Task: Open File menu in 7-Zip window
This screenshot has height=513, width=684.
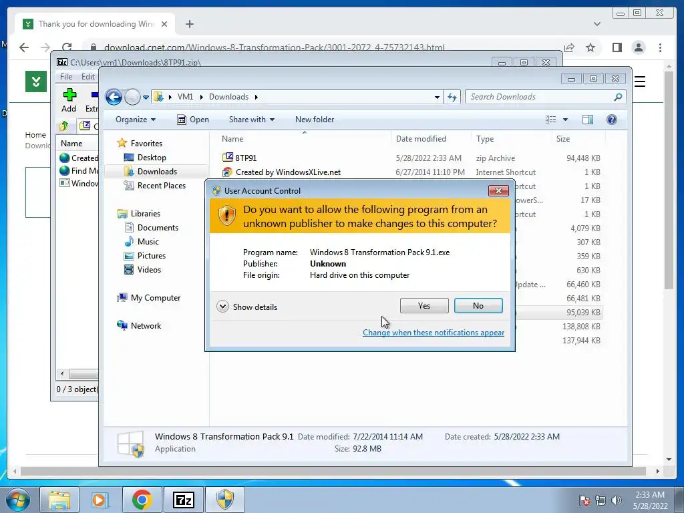Action: click(x=66, y=77)
